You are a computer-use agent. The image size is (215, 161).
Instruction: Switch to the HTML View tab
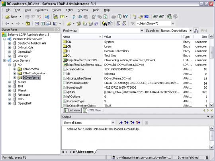pyautogui.click(x=92, y=111)
